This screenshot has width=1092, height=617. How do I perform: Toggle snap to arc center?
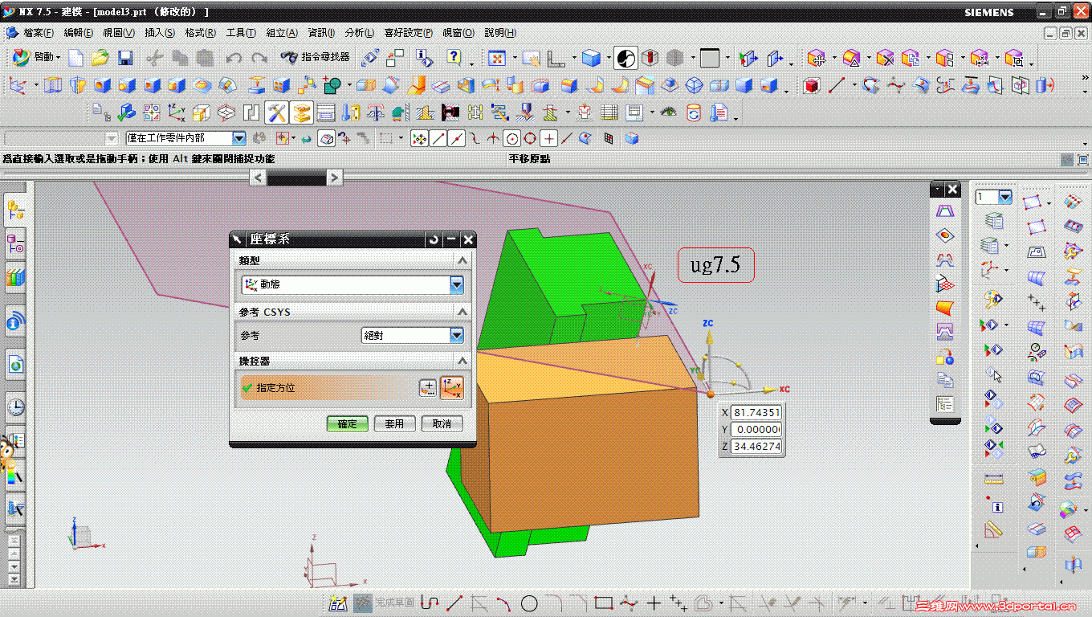click(x=511, y=139)
